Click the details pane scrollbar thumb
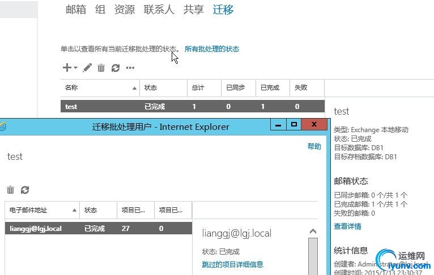 [313, 256]
